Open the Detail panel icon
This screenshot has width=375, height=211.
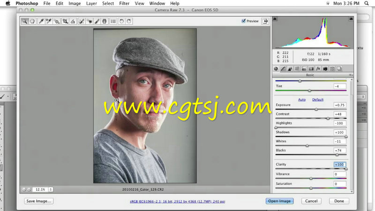click(290, 68)
